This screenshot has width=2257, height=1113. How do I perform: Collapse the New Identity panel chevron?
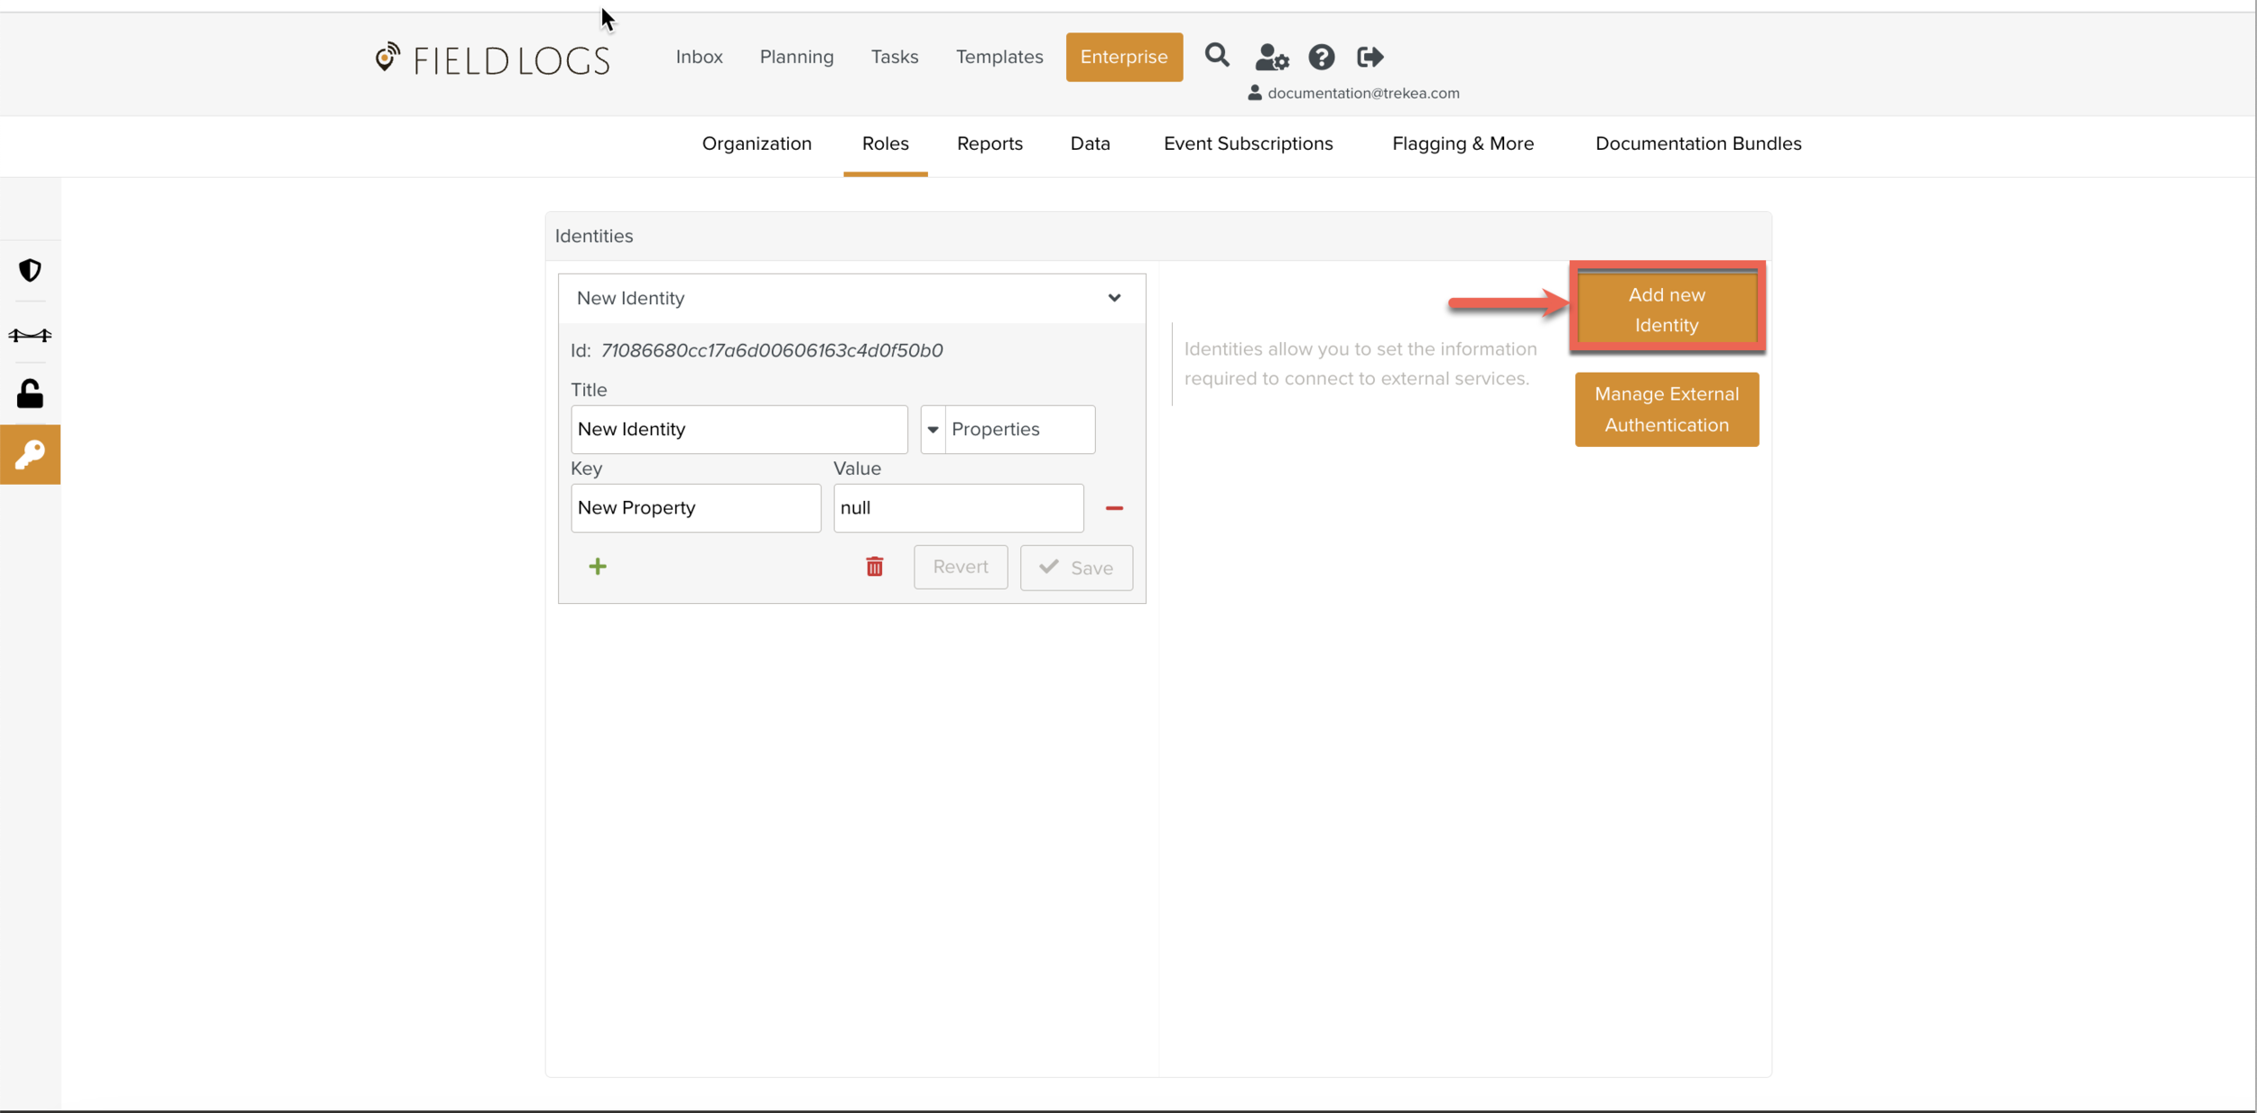point(1113,298)
